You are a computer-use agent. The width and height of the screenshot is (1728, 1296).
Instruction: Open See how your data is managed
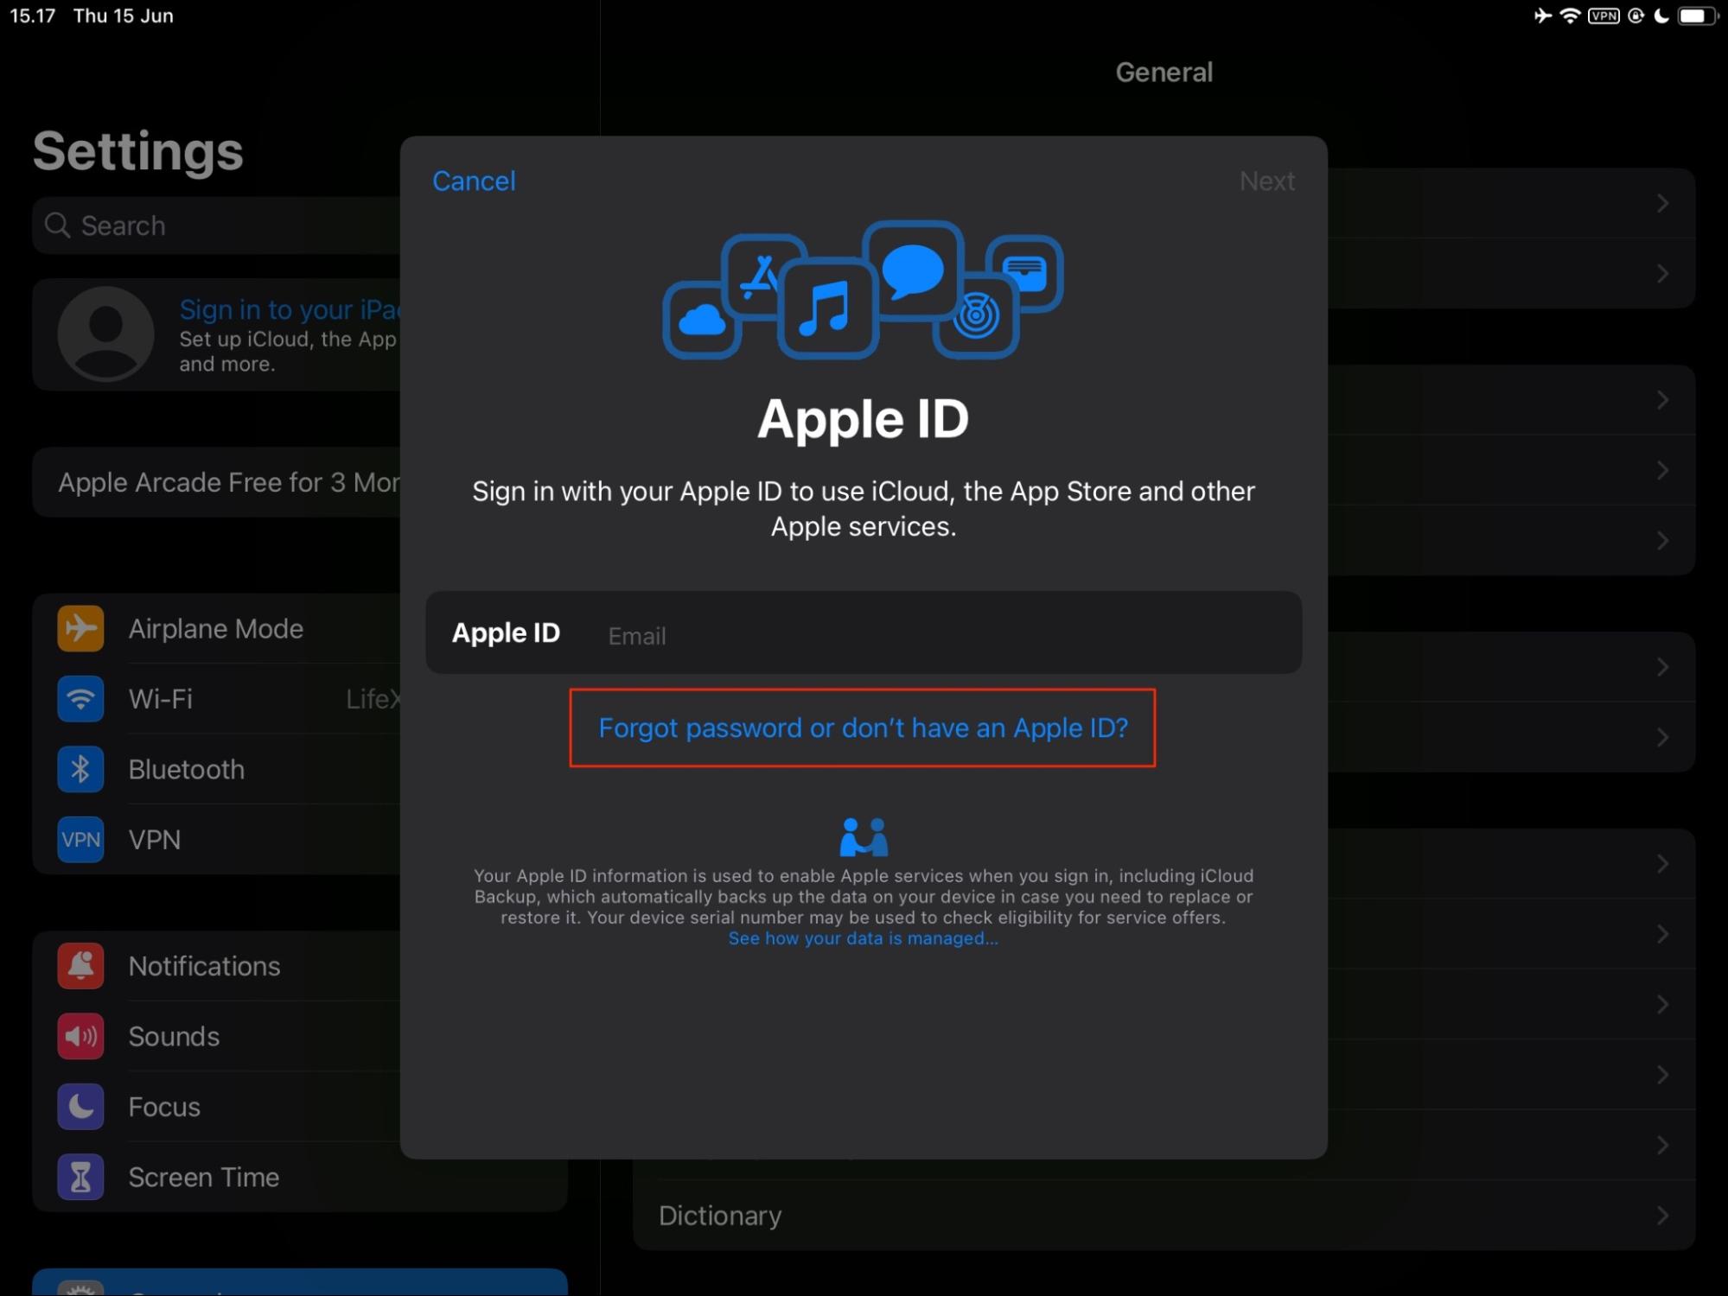[863, 938]
